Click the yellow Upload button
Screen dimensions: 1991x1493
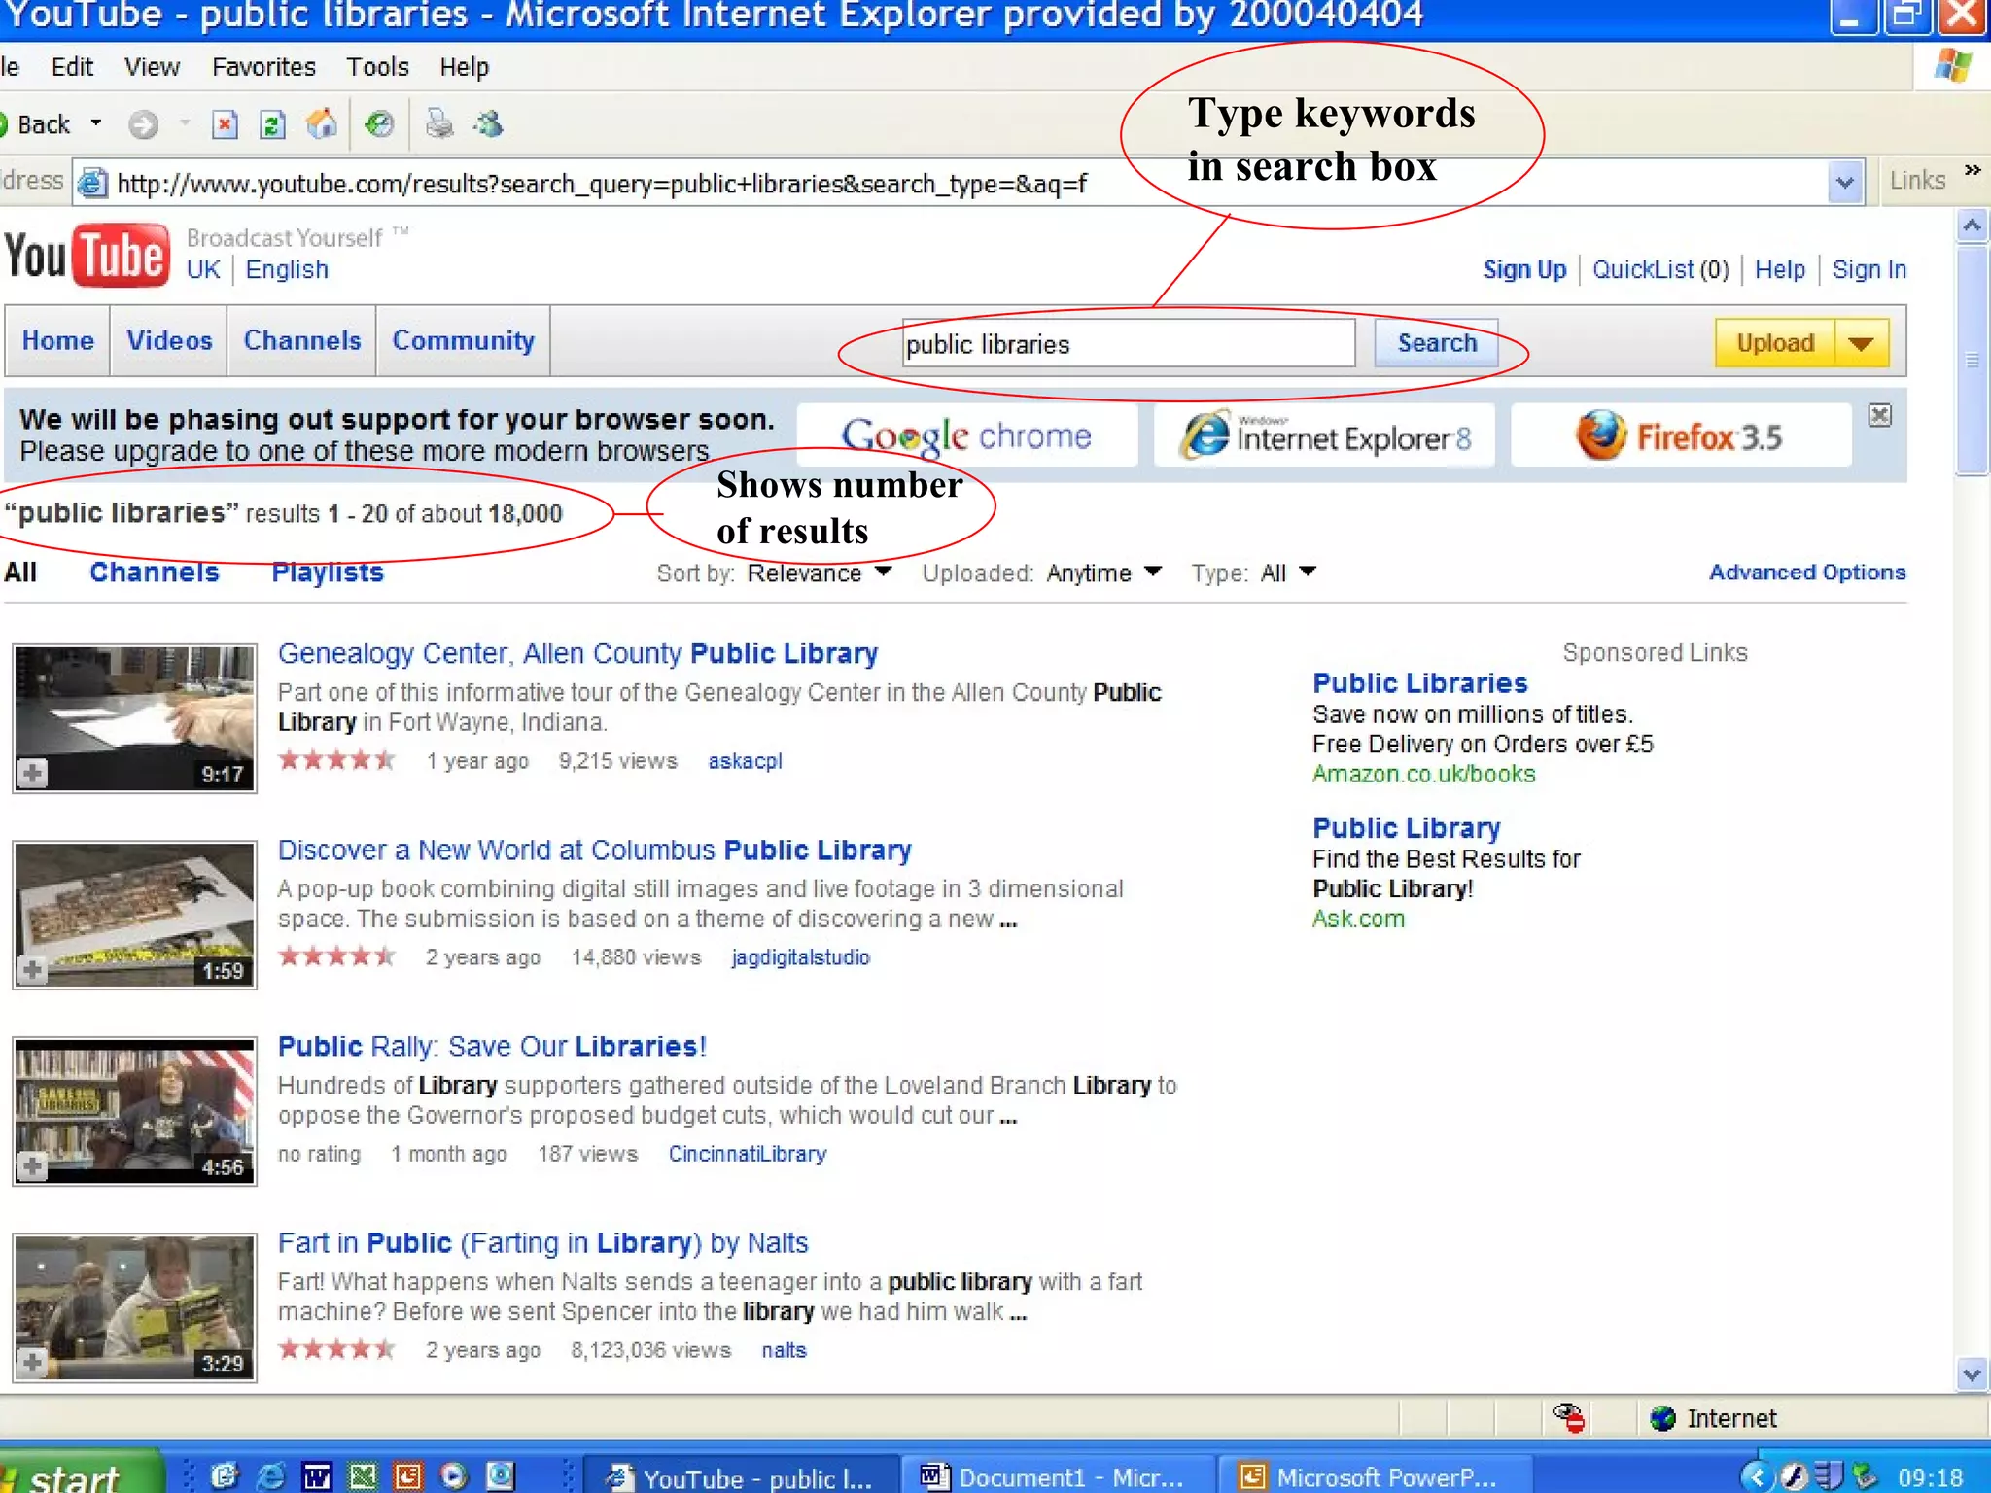pos(1775,343)
